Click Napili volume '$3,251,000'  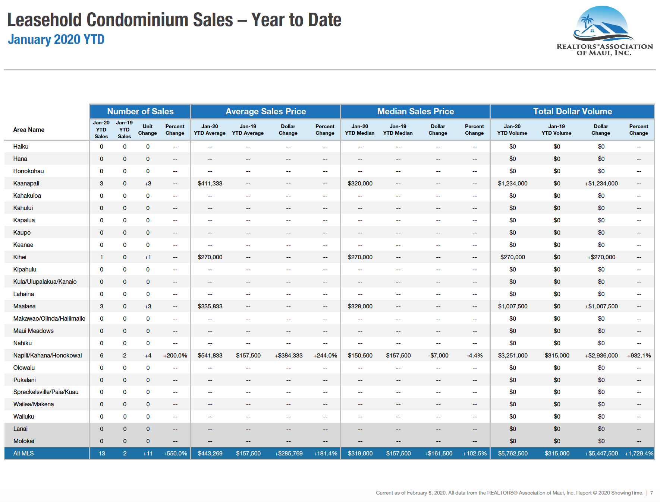point(513,355)
